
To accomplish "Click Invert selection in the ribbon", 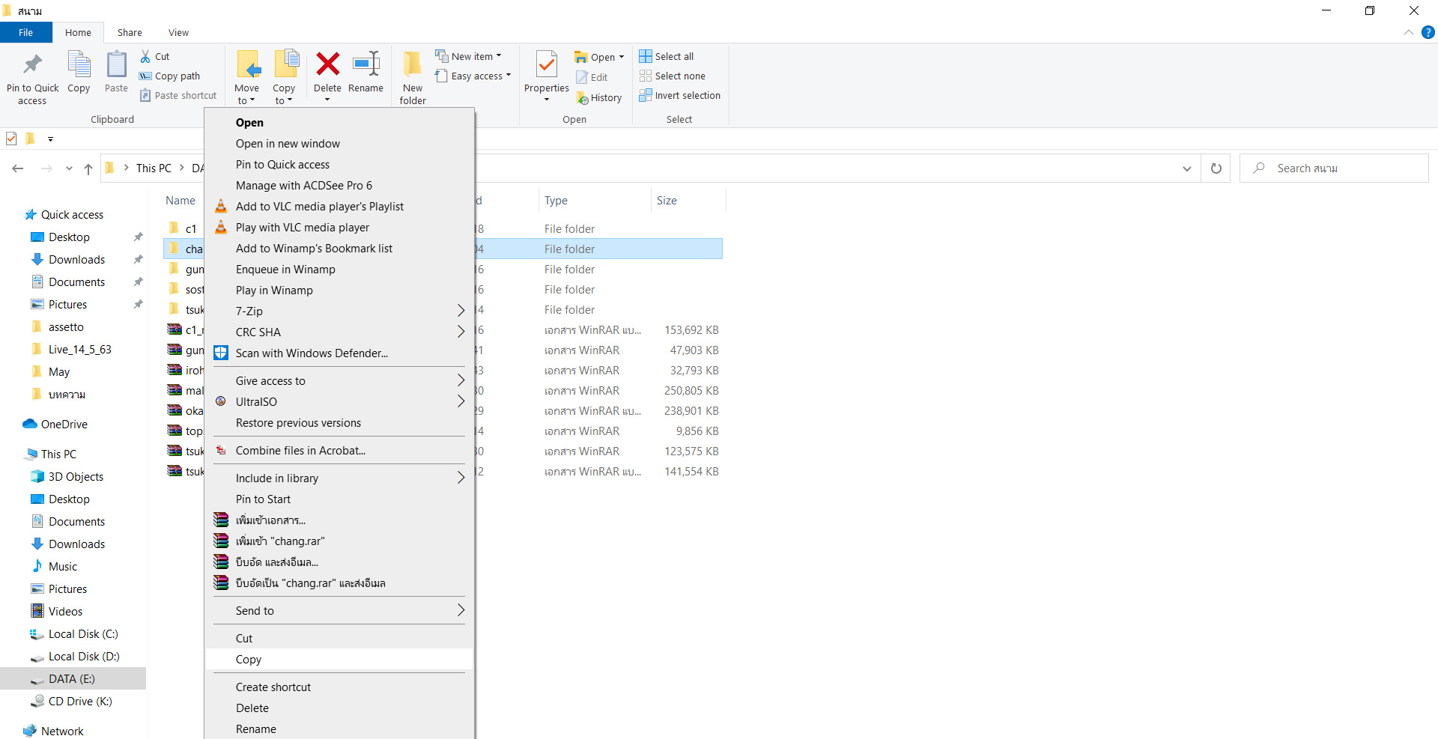I will pos(679,95).
